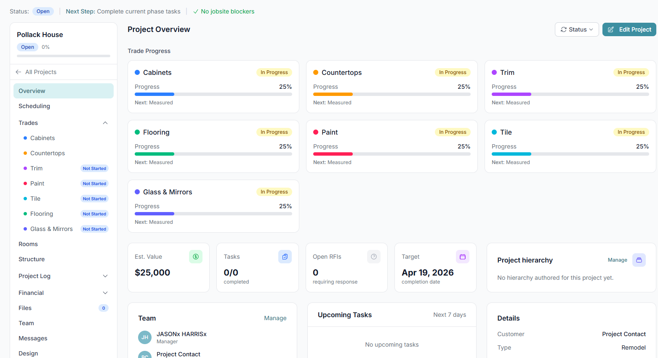Click the red dot on Paint card
This screenshot has width=658, height=358.
[x=316, y=132]
